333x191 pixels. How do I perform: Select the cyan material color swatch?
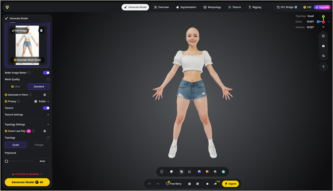click(223, 172)
